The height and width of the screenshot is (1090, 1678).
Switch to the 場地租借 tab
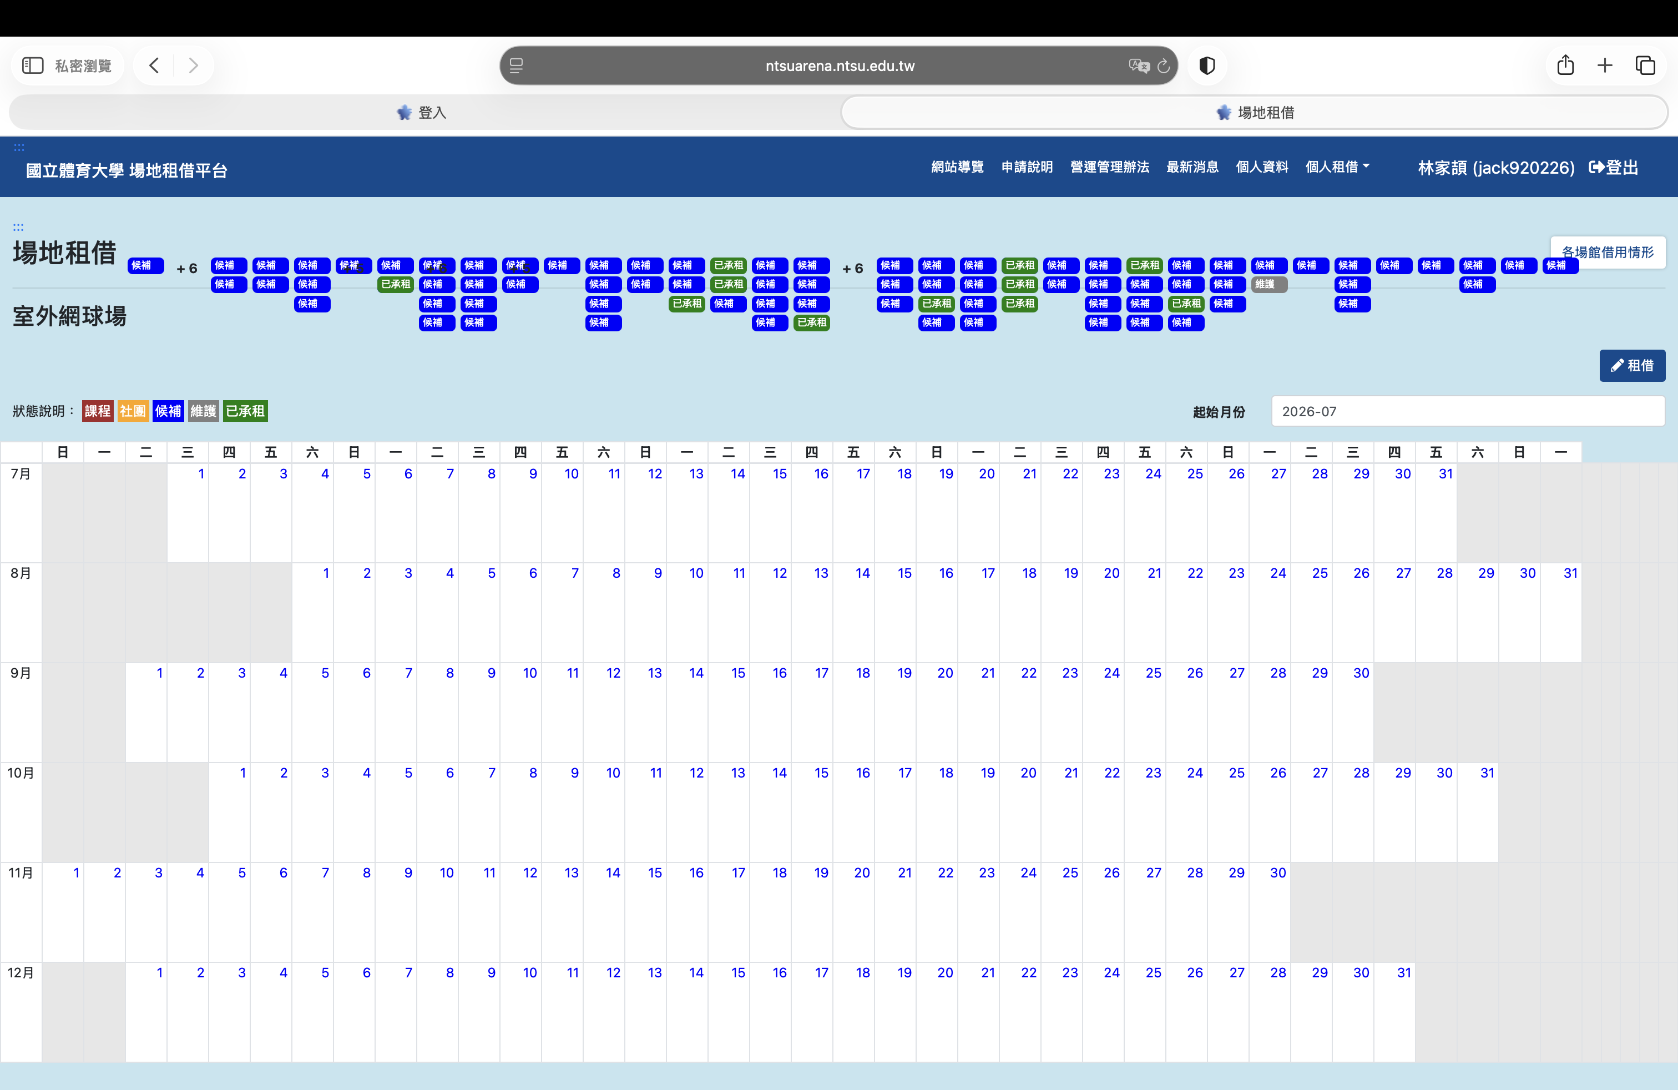tap(1255, 112)
